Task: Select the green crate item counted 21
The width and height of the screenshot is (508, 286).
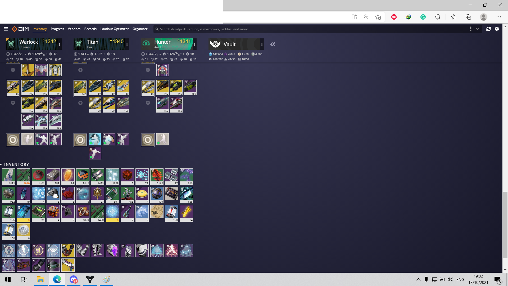Action: click(x=38, y=213)
